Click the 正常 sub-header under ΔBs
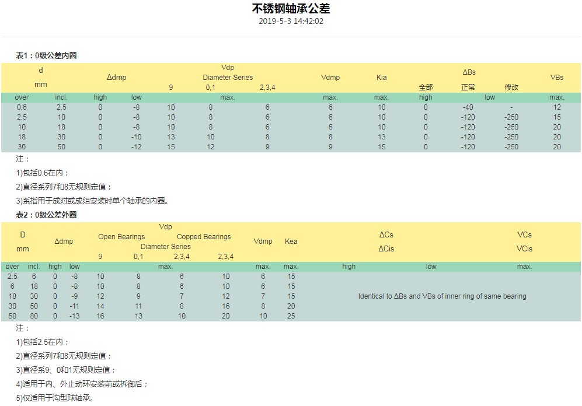This screenshot has width=582, height=406. point(468,87)
